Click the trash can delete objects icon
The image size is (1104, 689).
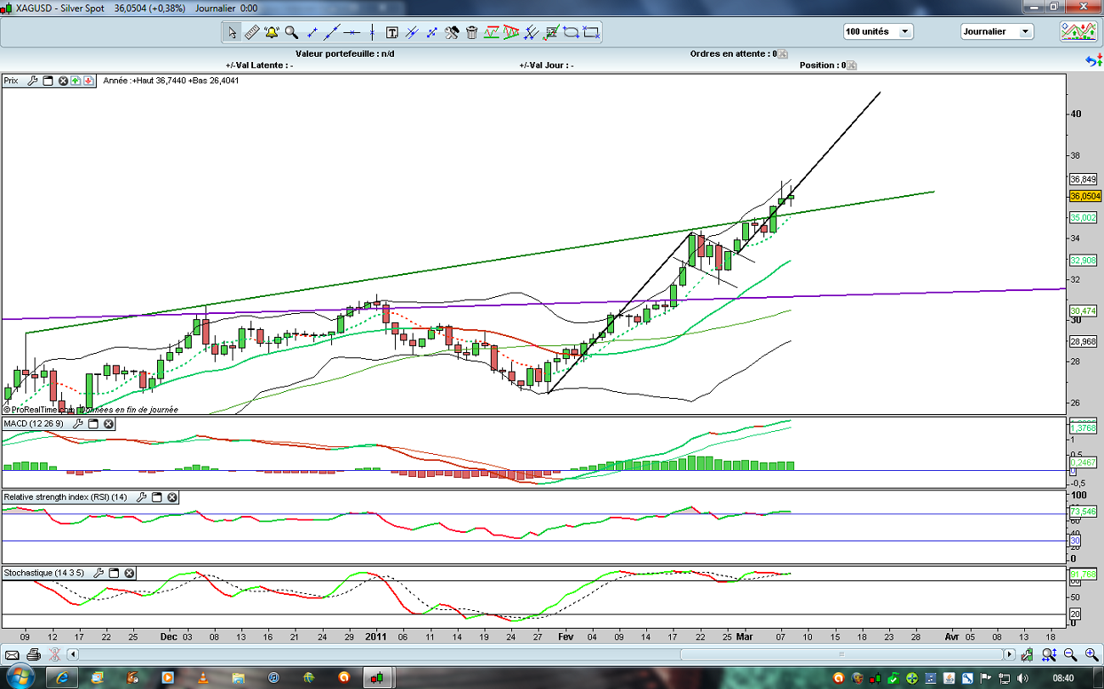point(471,32)
